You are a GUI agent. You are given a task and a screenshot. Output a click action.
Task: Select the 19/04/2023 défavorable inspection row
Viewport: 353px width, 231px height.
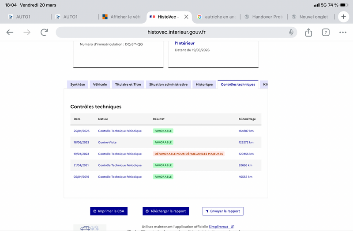pyautogui.click(x=166, y=154)
